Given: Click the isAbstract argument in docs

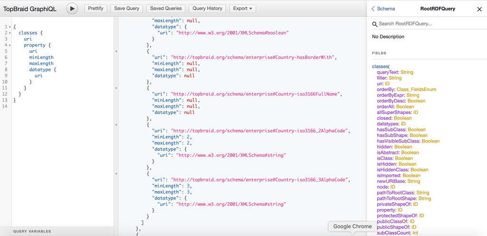Looking at the screenshot, I should [388, 152].
